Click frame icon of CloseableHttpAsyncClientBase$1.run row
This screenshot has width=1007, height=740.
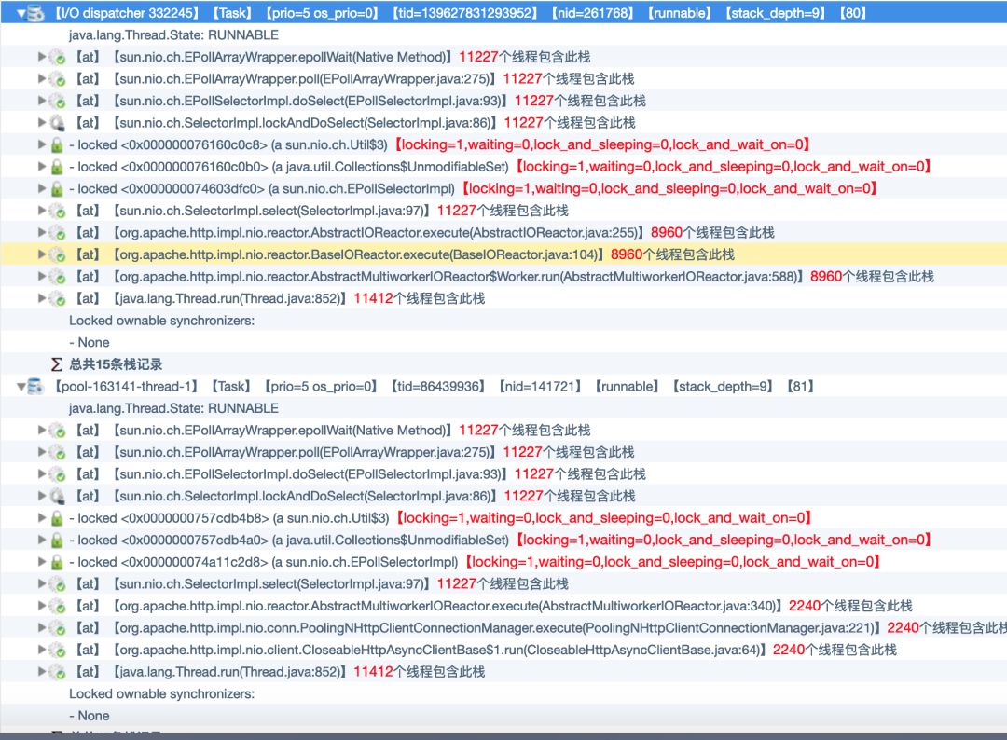57,650
